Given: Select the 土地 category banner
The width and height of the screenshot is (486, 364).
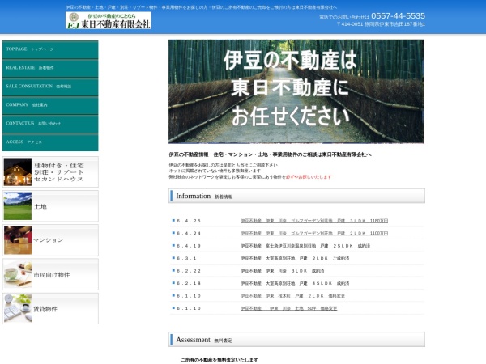Looking at the screenshot, I should pos(50,206).
